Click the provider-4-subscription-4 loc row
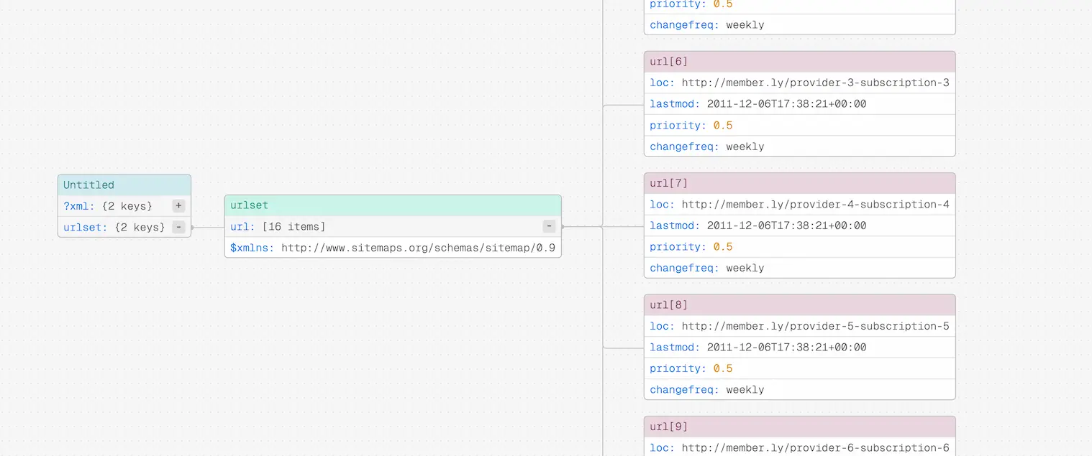Viewport: 1092px width, 456px height. click(x=799, y=204)
